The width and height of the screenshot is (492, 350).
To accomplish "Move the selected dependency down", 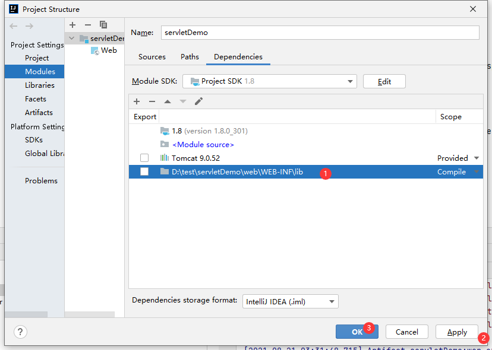I will point(183,101).
